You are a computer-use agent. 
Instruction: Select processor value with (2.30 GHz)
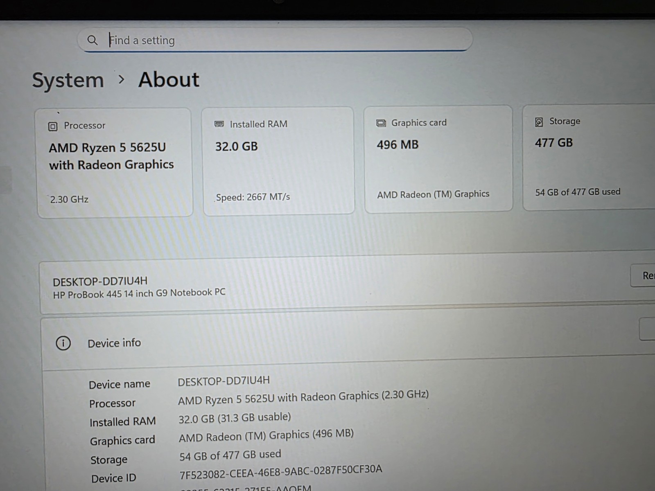coord(303,397)
